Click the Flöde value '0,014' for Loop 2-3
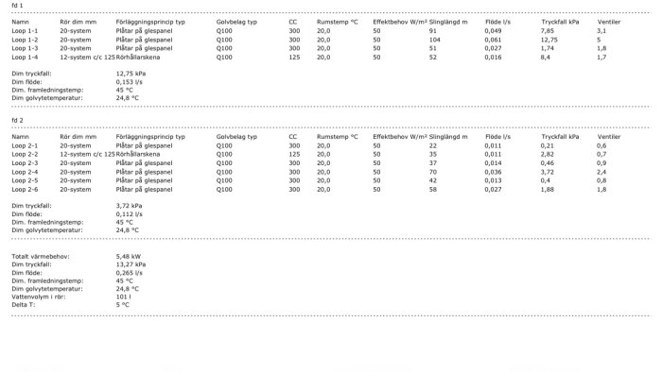 tap(493, 163)
